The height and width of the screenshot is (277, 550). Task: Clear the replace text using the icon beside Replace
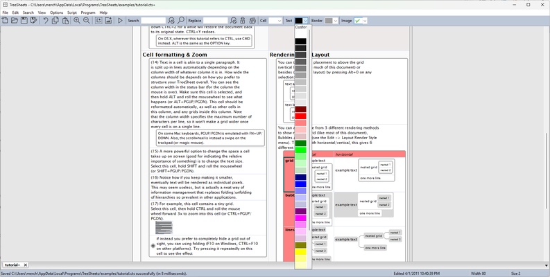pos(233,21)
